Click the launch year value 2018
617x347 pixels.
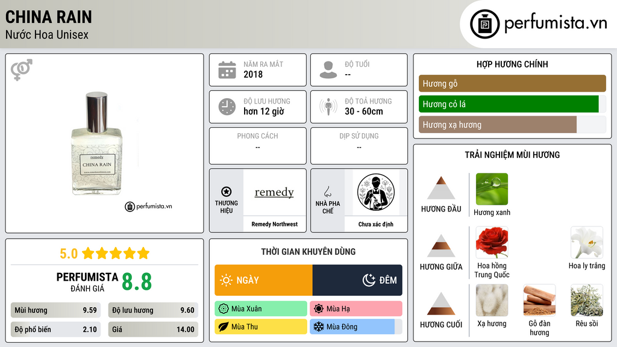pos(253,75)
